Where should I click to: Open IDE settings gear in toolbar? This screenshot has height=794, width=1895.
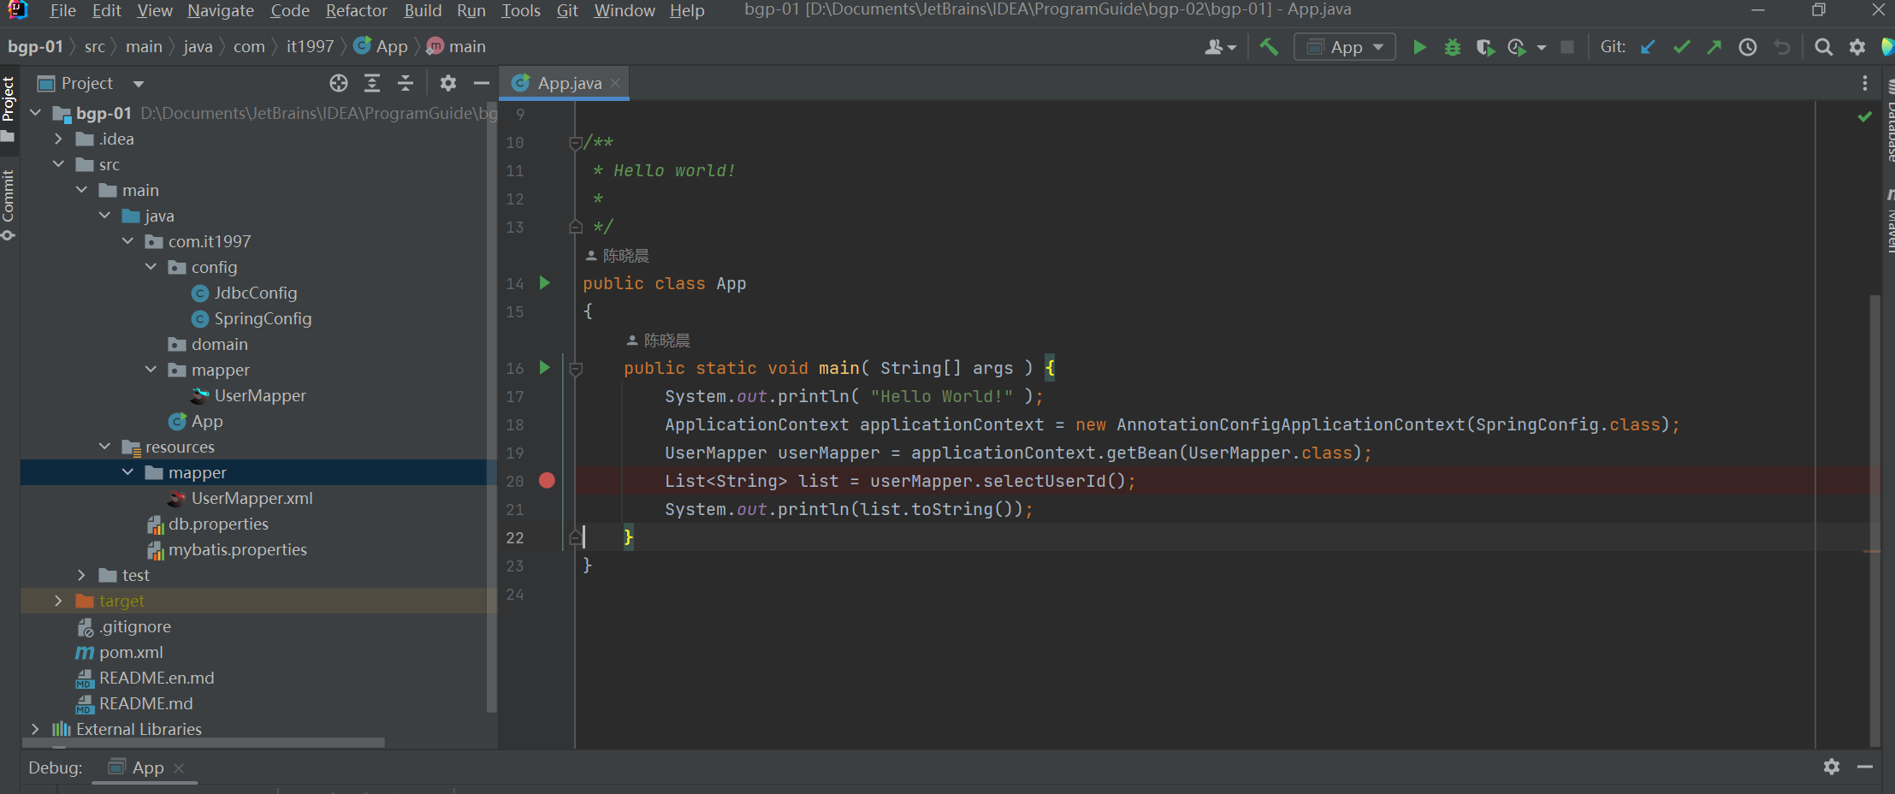[x=1857, y=47]
